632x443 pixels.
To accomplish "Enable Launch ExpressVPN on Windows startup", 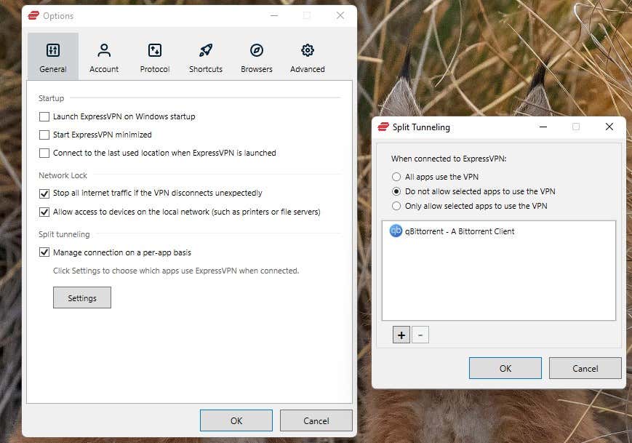I will (x=44, y=117).
